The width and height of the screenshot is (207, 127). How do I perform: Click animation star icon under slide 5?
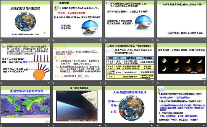coord(1,83)
